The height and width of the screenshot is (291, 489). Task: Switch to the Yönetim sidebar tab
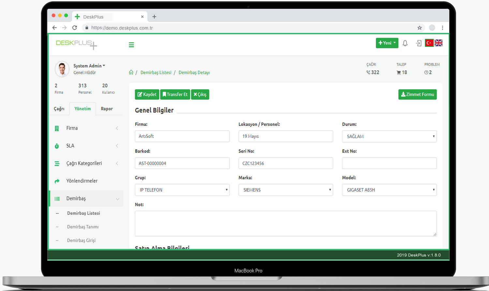[82, 109]
